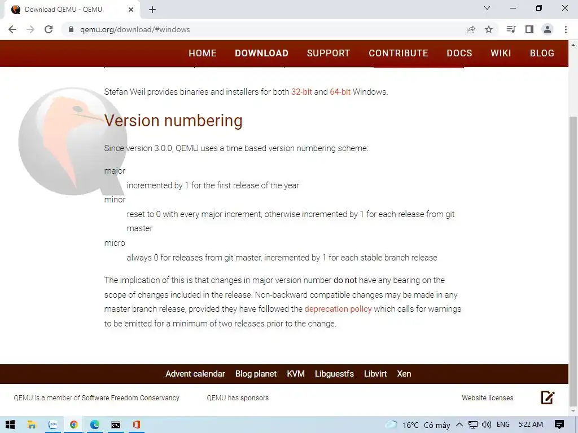578x433 pixels.
Task: Click the edit page pencil icon
Action: coord(548,397)
